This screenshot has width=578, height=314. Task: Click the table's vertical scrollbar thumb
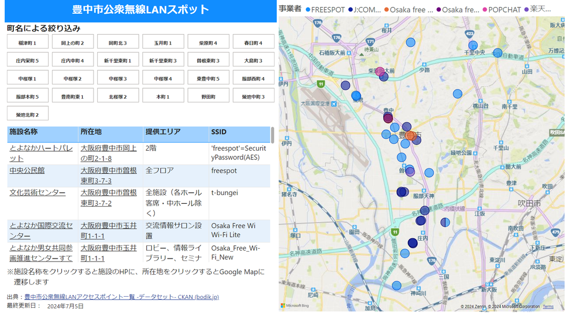point(272,135)
